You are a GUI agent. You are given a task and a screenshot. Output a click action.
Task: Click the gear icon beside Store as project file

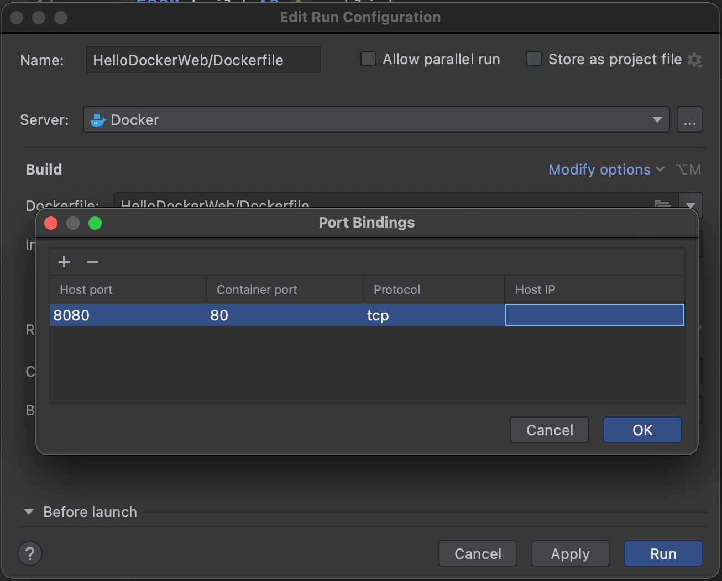(x=694, y=60)
